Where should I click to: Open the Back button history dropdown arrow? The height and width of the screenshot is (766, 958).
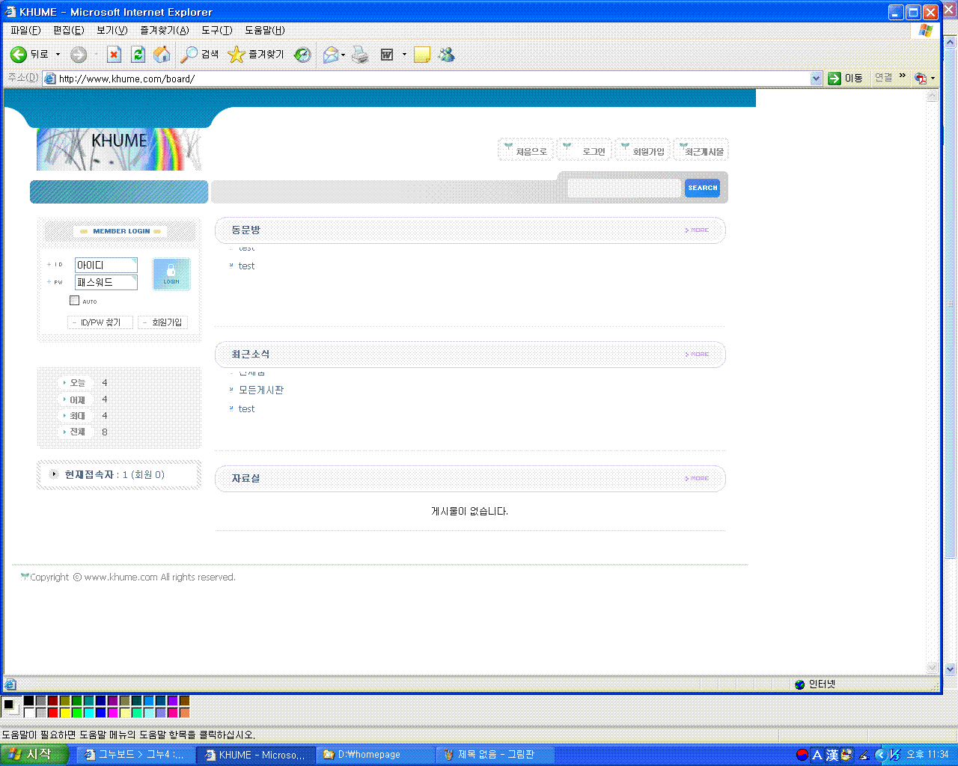coord(58,55)
